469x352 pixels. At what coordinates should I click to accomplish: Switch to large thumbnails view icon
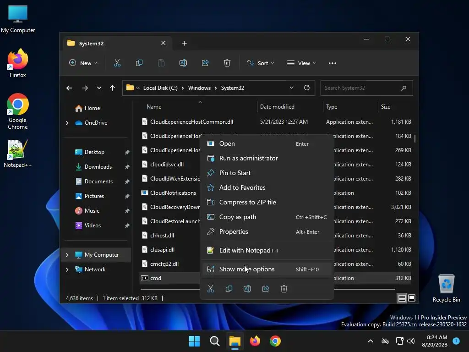(x=412, y=298)
